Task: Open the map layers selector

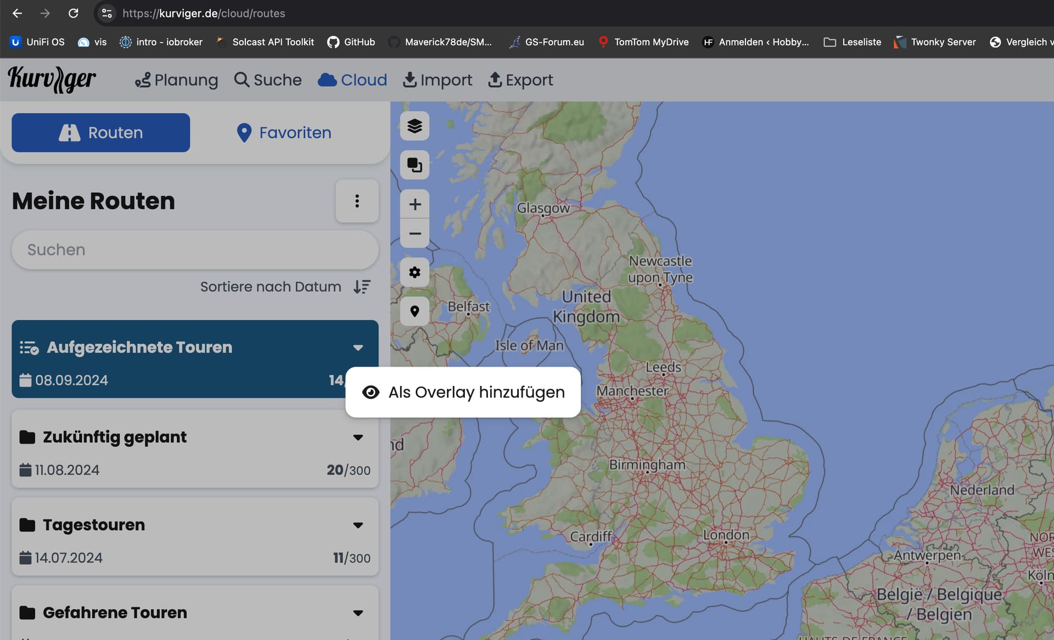Action: click(414, 126)
